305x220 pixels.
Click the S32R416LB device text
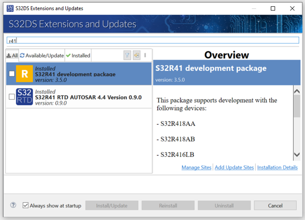click(177, 155)
